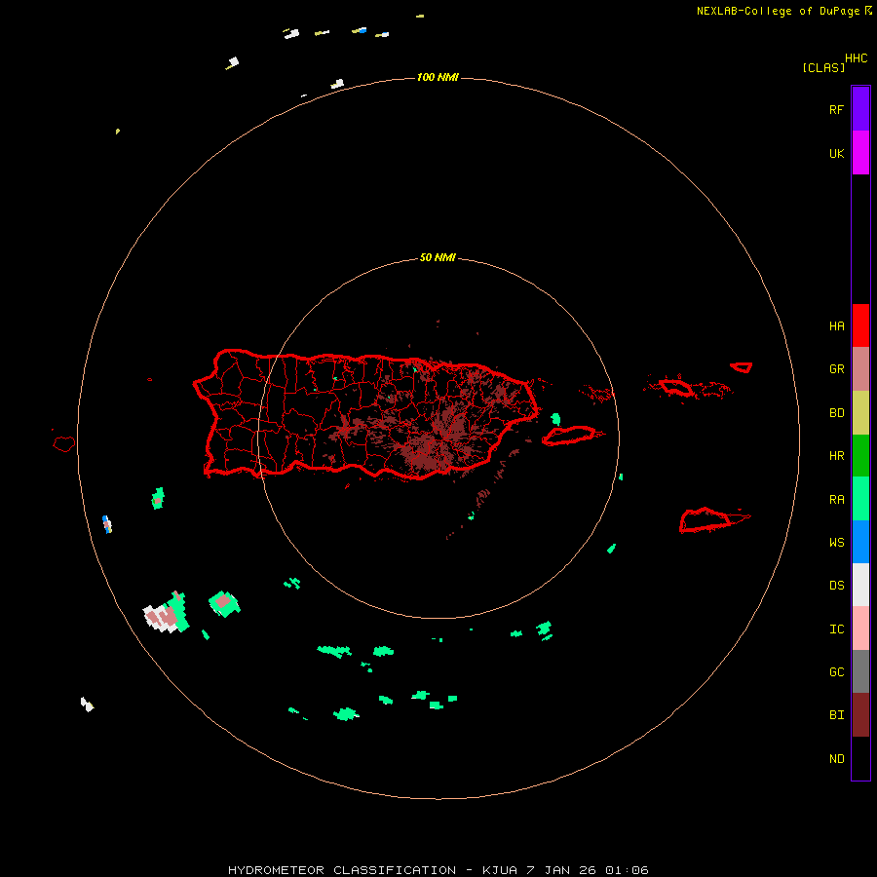Click the IC legend label
Screen dimensions: 877x877
point(836,629)
